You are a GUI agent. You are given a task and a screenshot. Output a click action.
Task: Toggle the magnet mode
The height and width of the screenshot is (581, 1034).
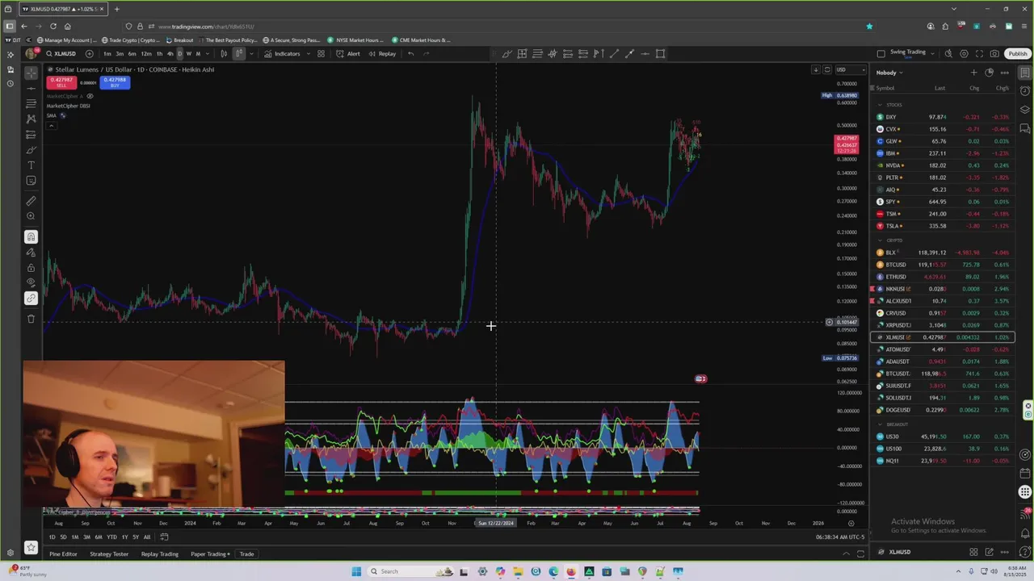[31, 236]
